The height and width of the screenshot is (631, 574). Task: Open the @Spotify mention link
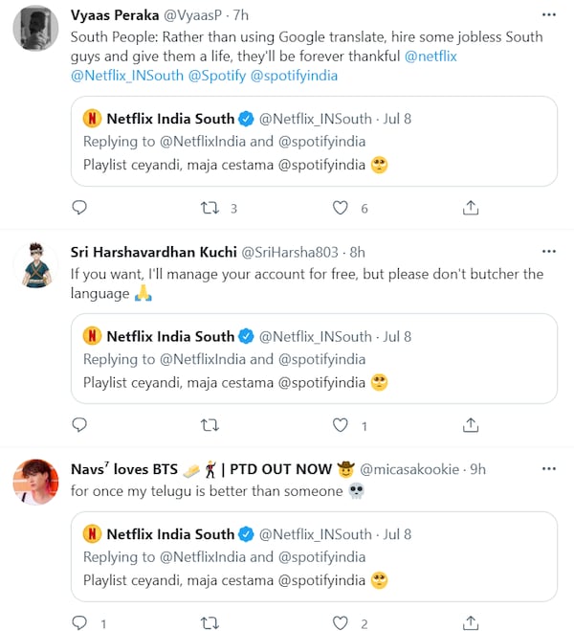pyautogui.click(x=218, y=75)
